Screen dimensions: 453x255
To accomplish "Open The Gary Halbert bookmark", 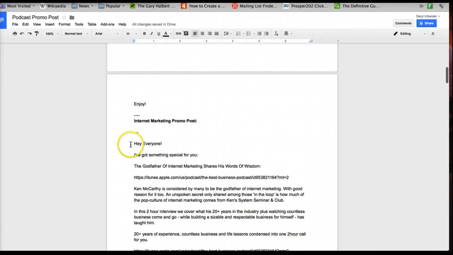I will pos(152,6).
